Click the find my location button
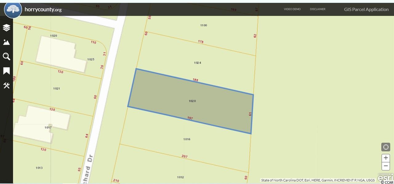 tap(386, 147)
